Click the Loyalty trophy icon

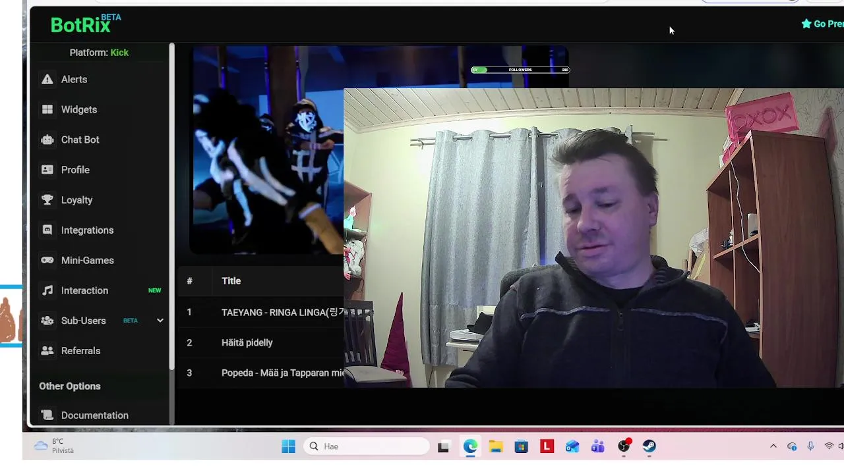tap(47, 200)
